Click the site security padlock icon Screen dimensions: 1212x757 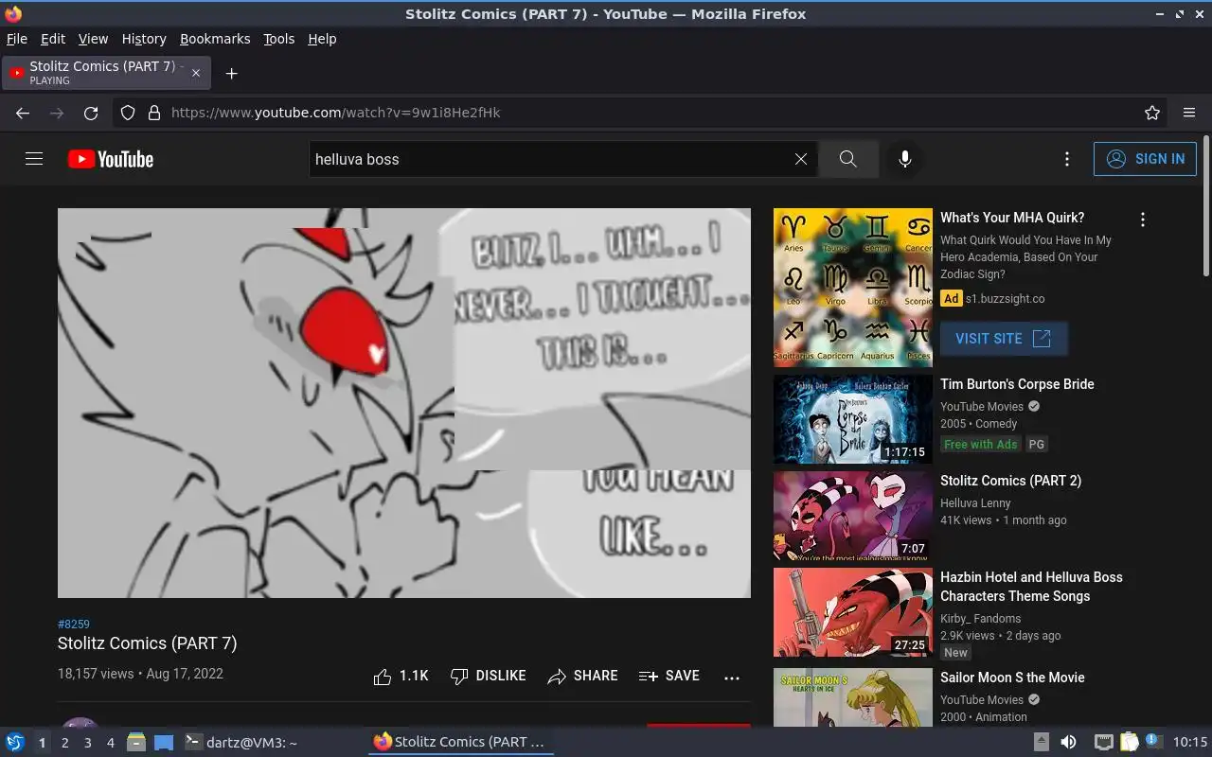[x=154, y=113]
